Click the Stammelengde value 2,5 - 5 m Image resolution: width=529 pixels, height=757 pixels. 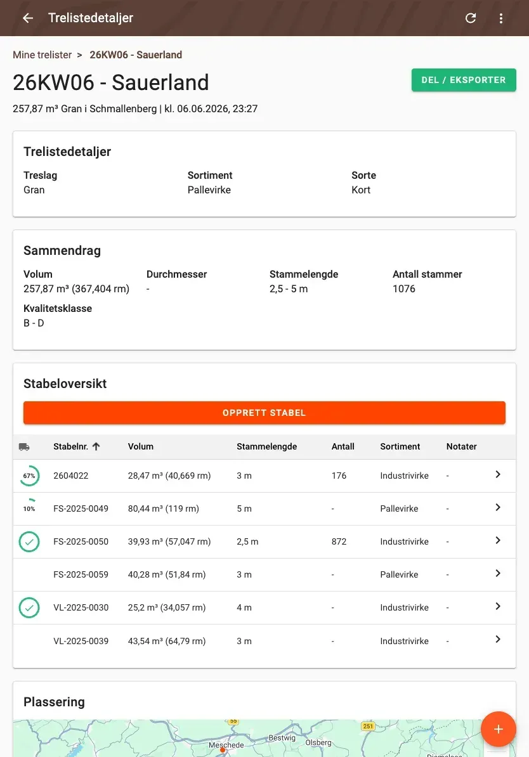[289, 288]
